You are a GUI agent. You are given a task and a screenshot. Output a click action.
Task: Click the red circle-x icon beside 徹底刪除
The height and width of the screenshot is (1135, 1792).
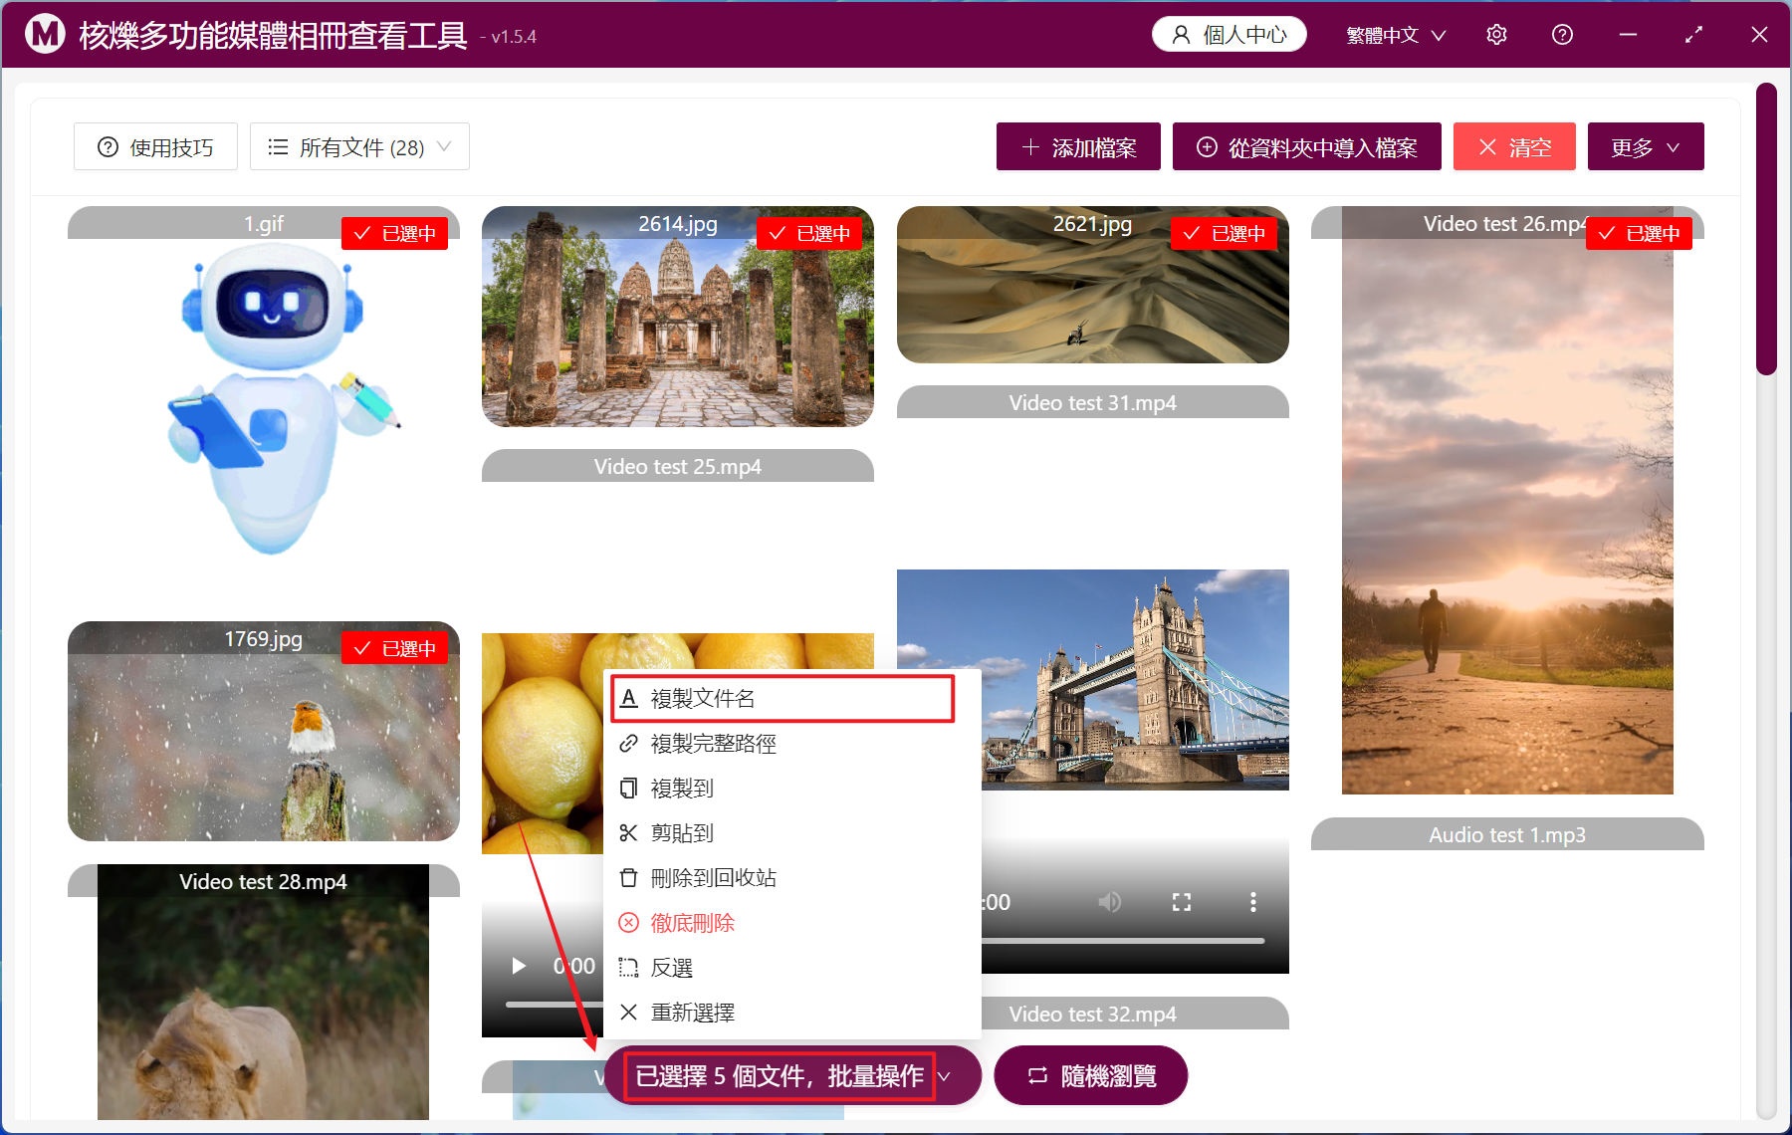[628, 923]
